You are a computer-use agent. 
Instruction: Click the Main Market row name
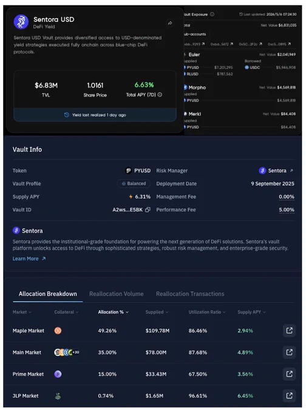point(27,352)
